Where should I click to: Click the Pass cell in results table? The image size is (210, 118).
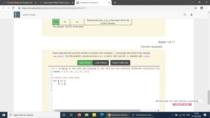tap(56, 22)
